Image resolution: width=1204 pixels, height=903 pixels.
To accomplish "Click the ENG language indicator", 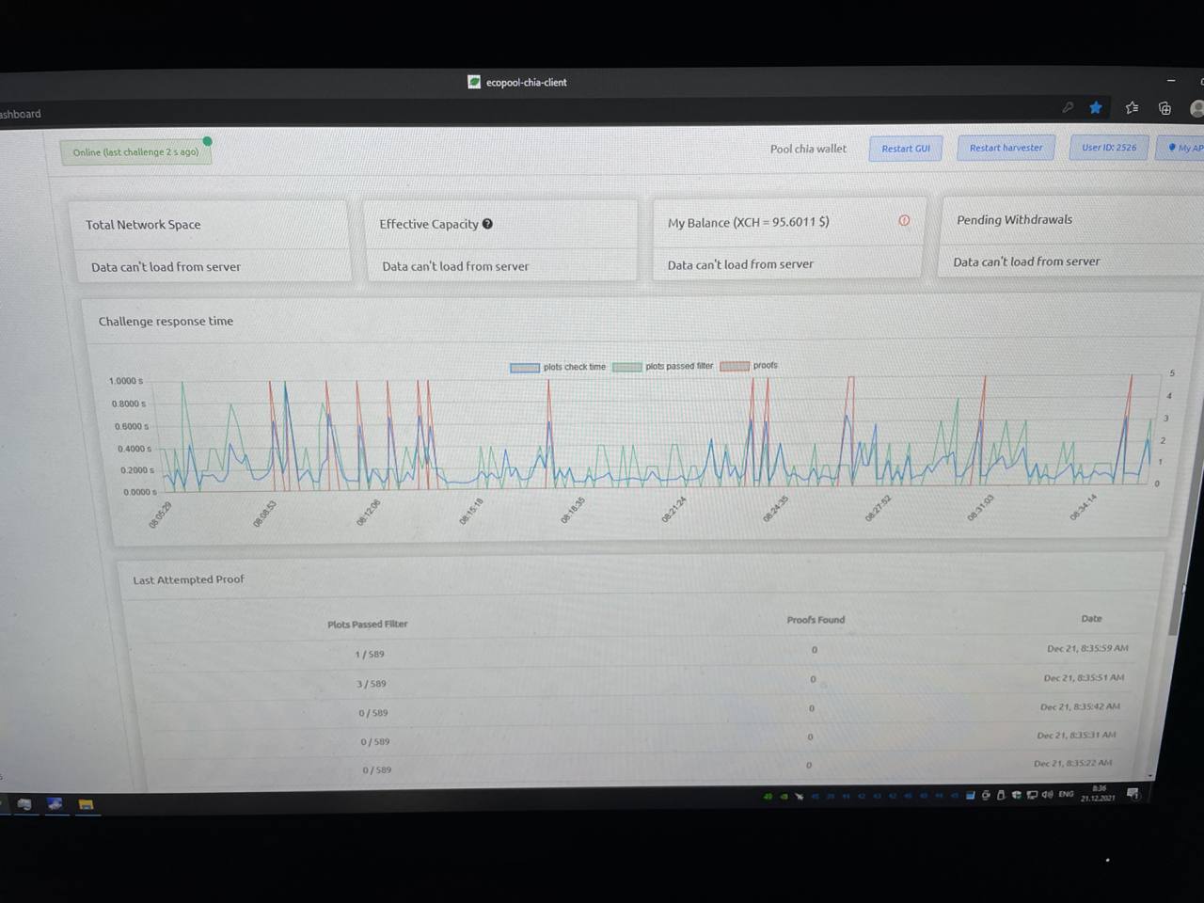I will click(x=1066, y=794).
